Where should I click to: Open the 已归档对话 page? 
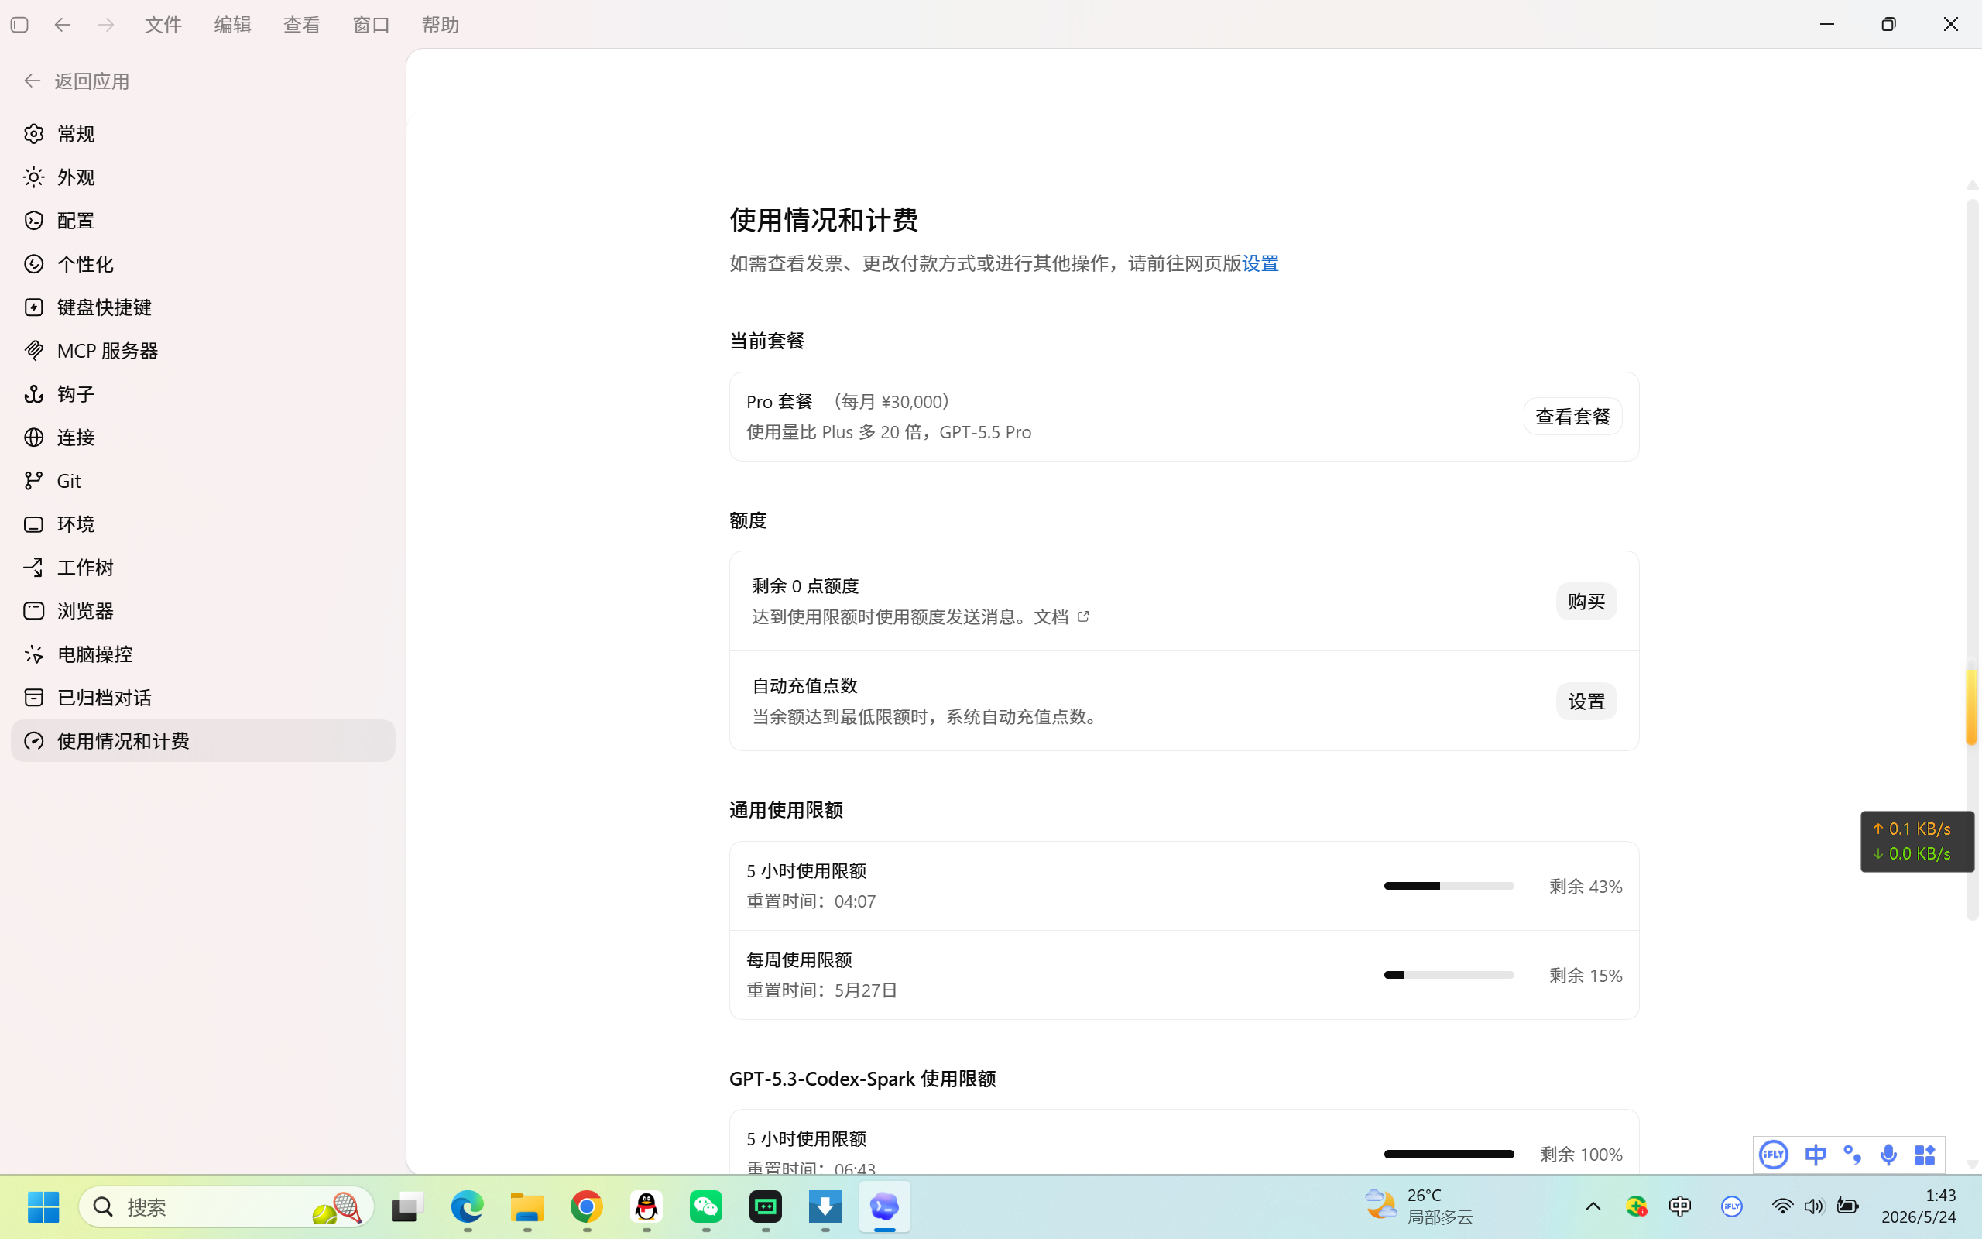coord(203,698)
